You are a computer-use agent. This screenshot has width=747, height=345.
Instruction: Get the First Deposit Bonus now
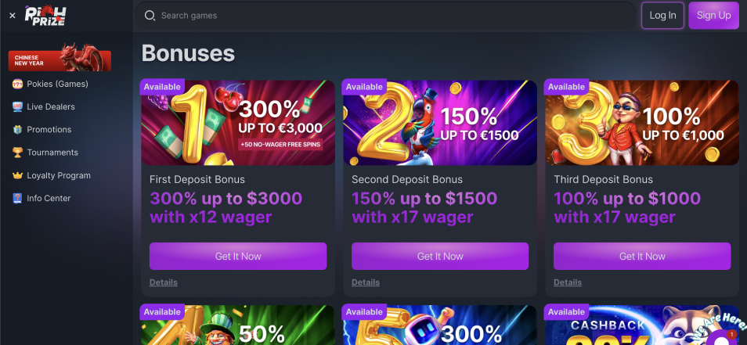click(238, 256)
